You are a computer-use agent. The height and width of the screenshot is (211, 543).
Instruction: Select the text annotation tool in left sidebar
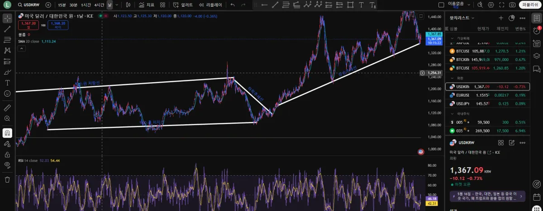coord(7,83)
